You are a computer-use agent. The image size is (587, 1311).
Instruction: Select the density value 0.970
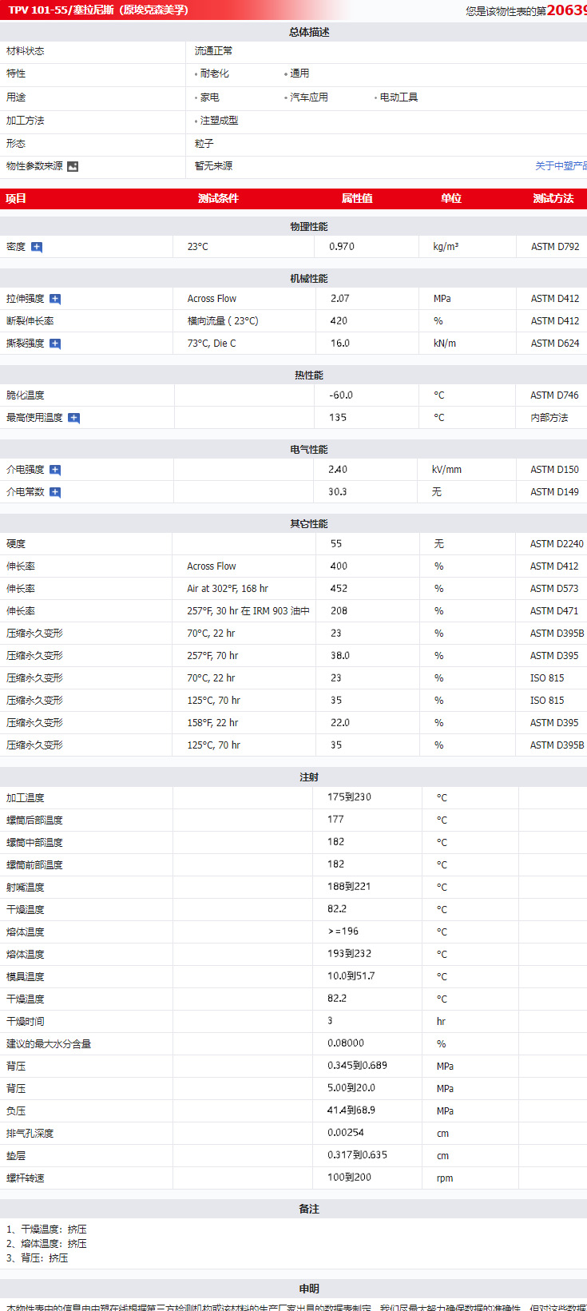click(x=342, y=247)
